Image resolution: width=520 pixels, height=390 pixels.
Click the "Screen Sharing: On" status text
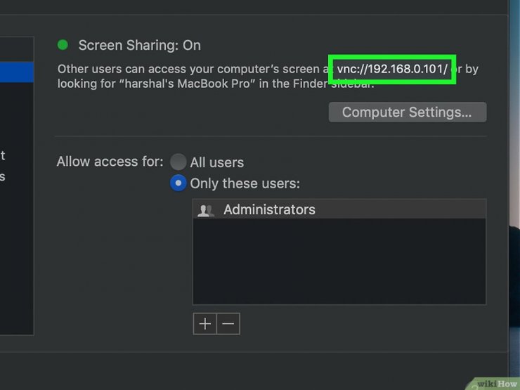click(x=139, y=46)
